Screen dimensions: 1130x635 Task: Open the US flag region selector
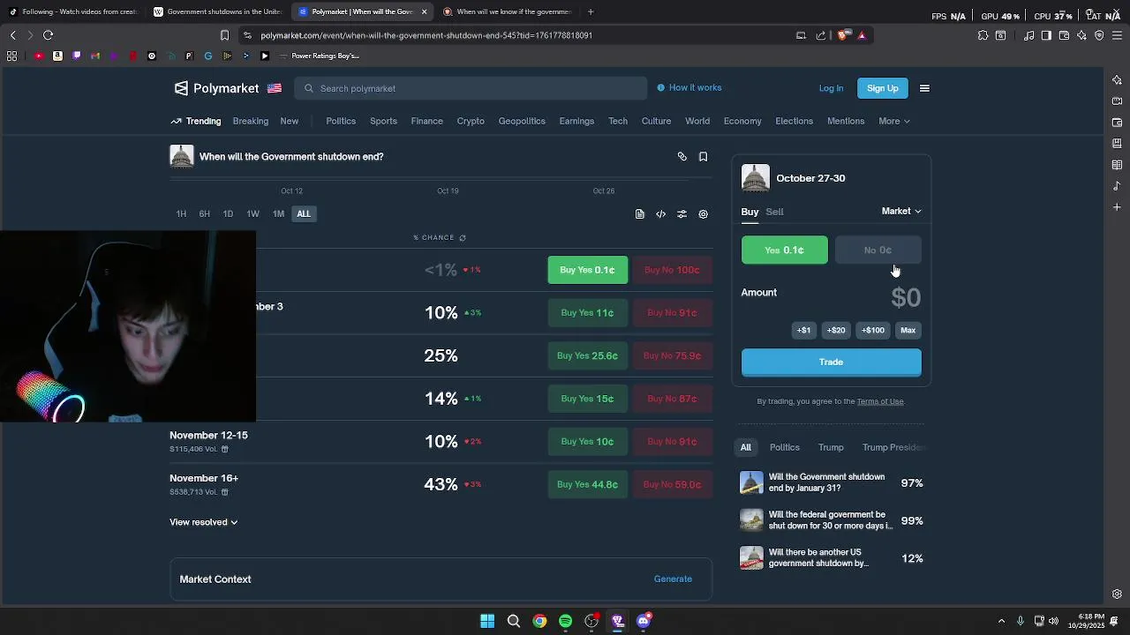pyautogui.click(x=275, y=88)
